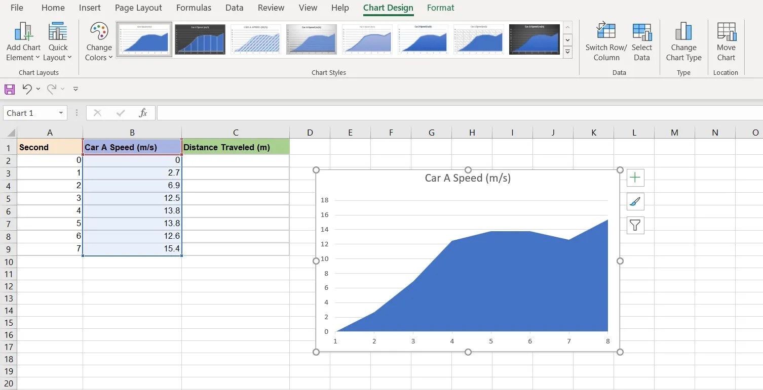Open the Change Colors palette
This screenshot has width=763, height=390.
(x=98, y=40)
